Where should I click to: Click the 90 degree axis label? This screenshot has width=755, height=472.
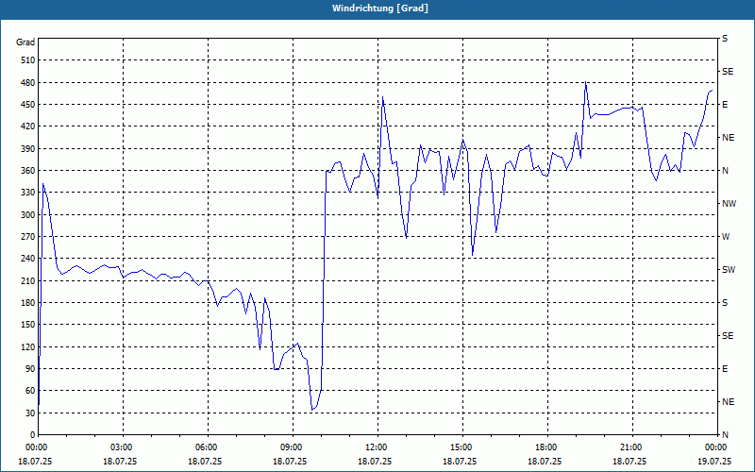point(30,369)
